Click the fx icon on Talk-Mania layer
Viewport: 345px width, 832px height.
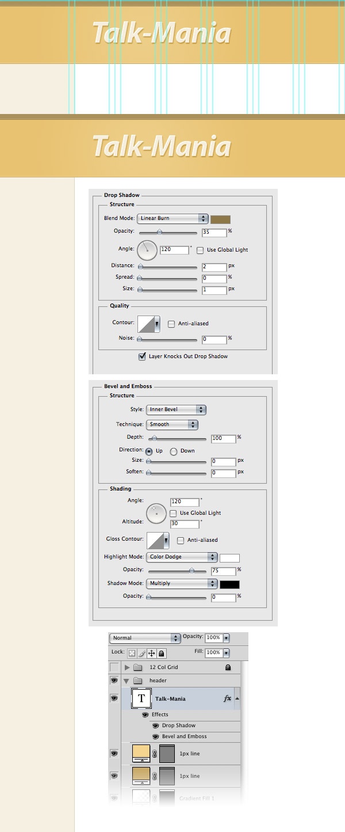tap(227, 698)
